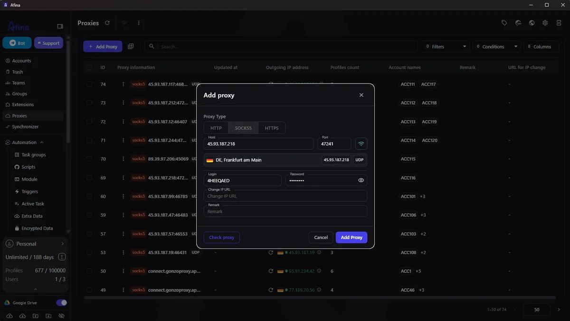Click the icon between tag and globe icons

518,23
